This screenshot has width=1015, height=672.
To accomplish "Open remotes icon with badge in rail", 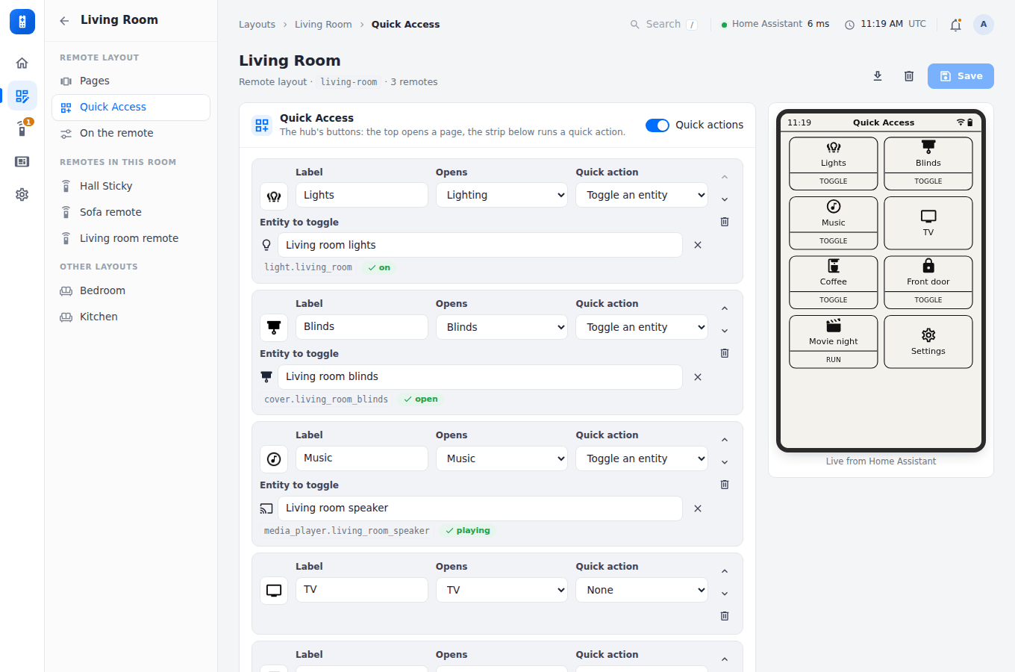I will click(22, 128).
